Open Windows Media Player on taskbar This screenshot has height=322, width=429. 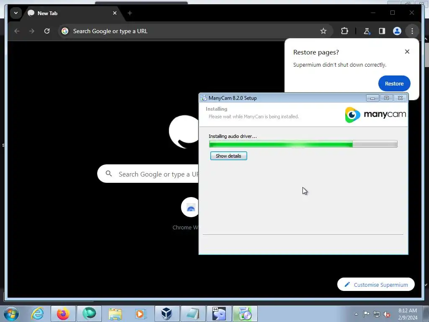point(141,314)
